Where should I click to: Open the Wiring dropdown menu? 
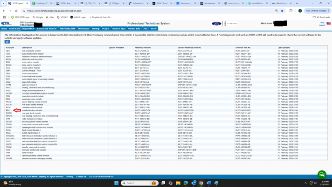point(96,29)
